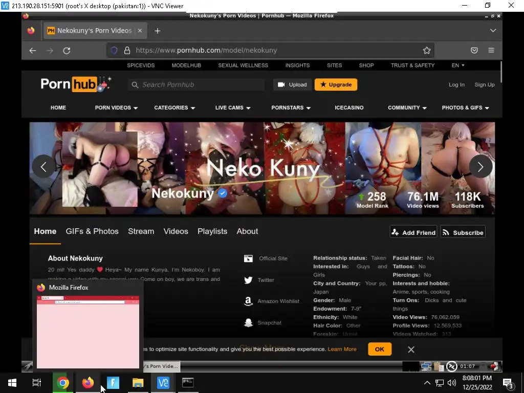524x393 pixels.
Task: Show the next banner image arrow
Action: click(481, 166)
